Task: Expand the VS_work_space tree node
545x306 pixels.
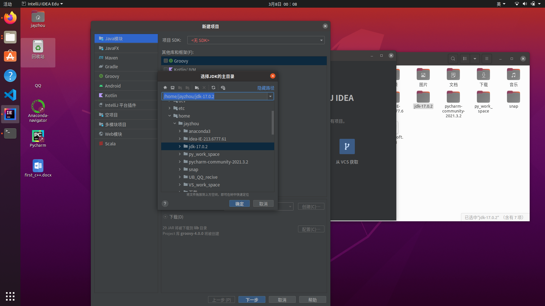Action: [180, 185]
